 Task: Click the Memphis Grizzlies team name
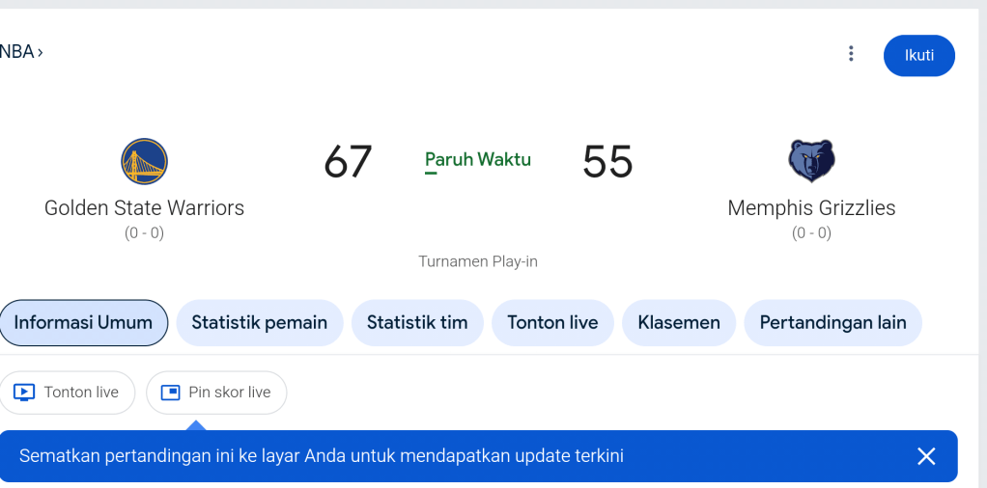[811, 208]
